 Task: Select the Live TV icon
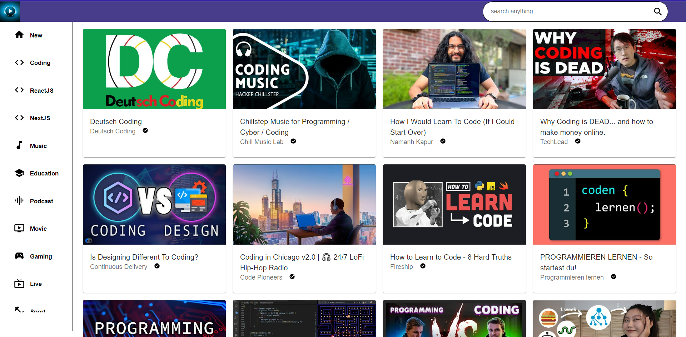click(19, 284)
